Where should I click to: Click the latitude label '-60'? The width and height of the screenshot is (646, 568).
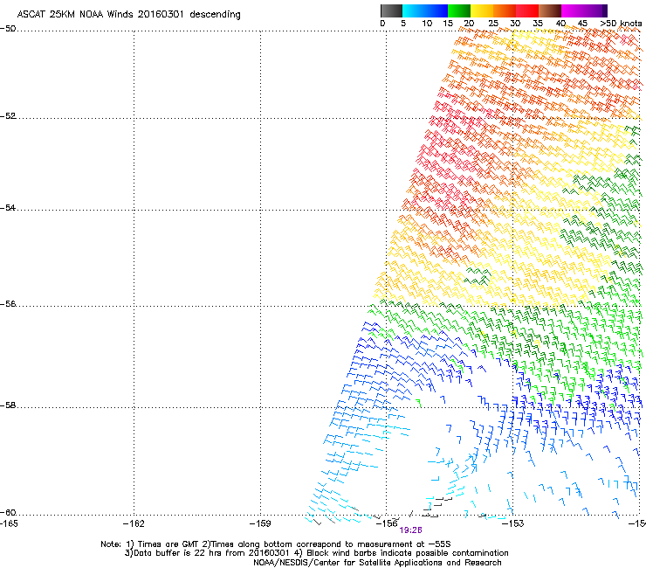8,513
